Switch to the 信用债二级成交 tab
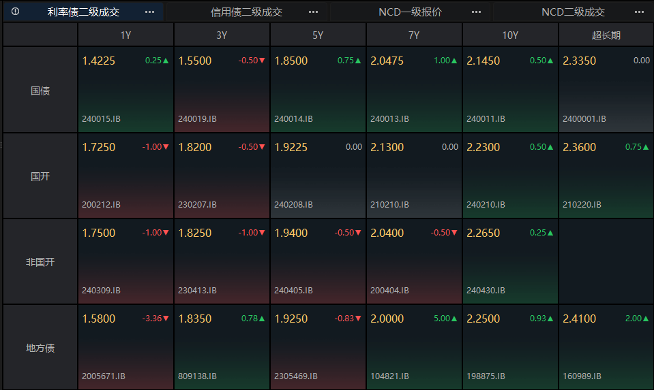This screenshot has width=654, height=390. click(246, 12)
